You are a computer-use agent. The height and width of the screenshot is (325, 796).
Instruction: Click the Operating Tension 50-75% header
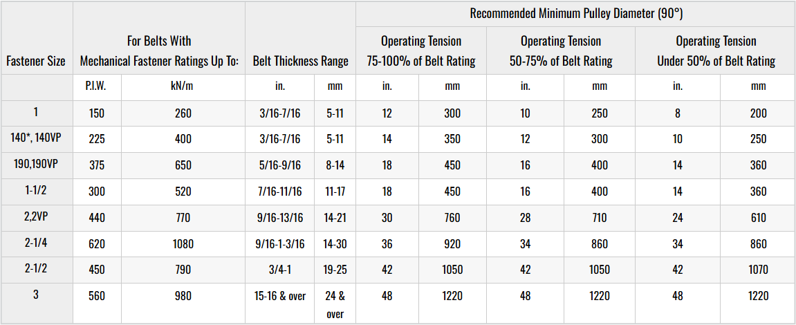coord(561,50)
